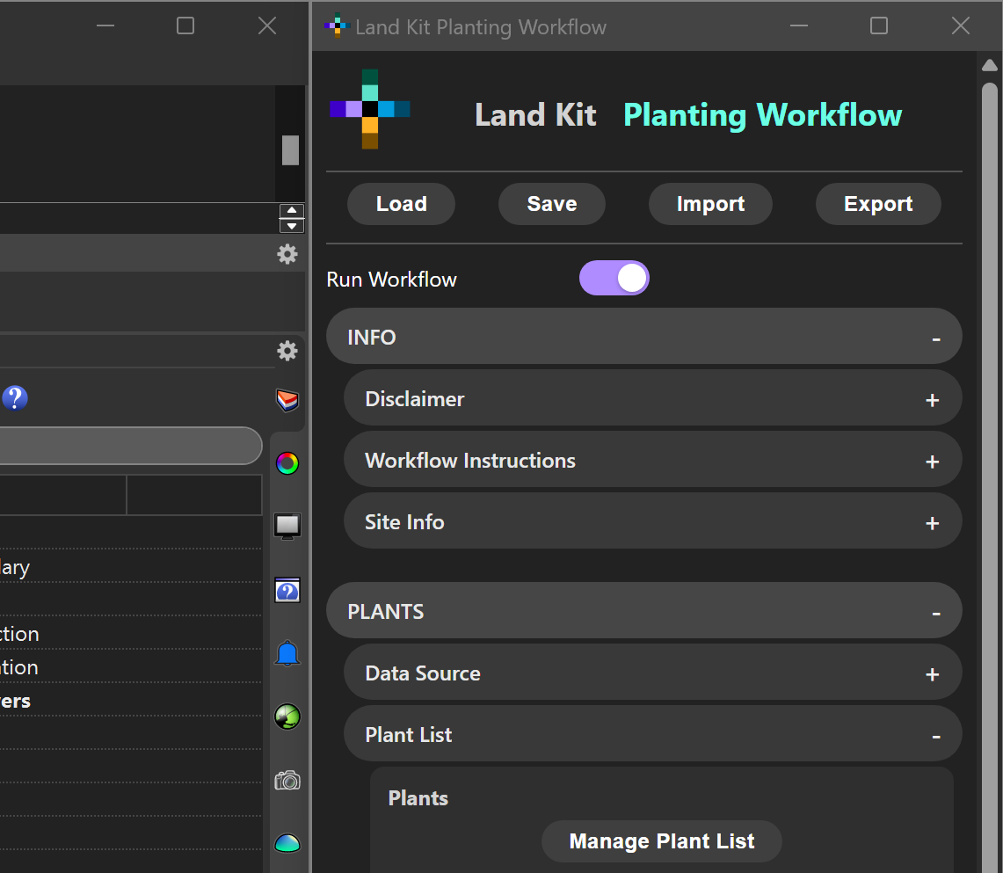1003x873 pixels.
Task: Open Manage Plant List
Action: pyautogui.click(x=662, y=841)
